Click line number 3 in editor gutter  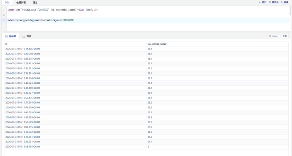[x=4, y=20]
